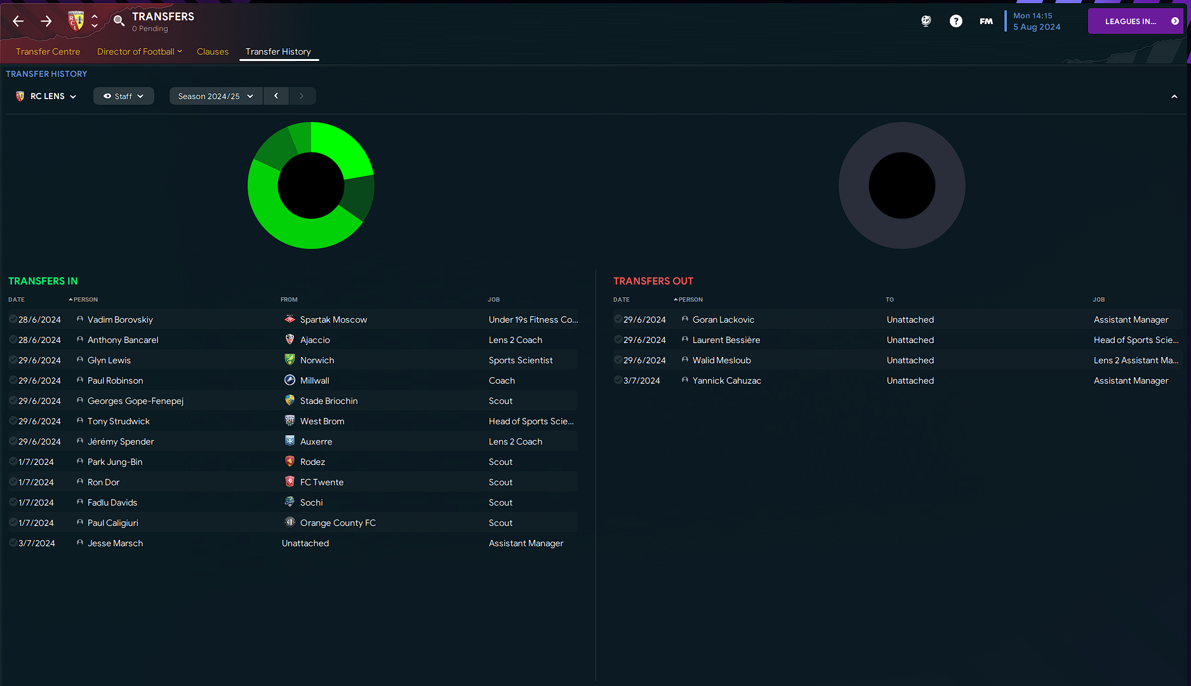
Task: Expand the Director of Football menu
Action: pos(140,51)
